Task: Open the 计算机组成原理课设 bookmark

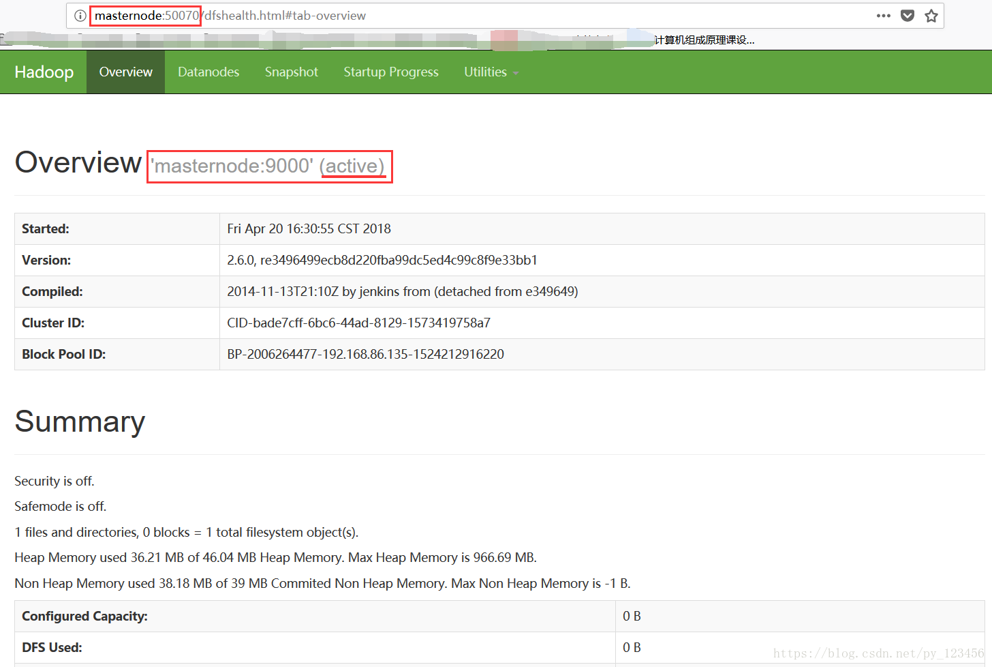Action: [x=704, y=40]
